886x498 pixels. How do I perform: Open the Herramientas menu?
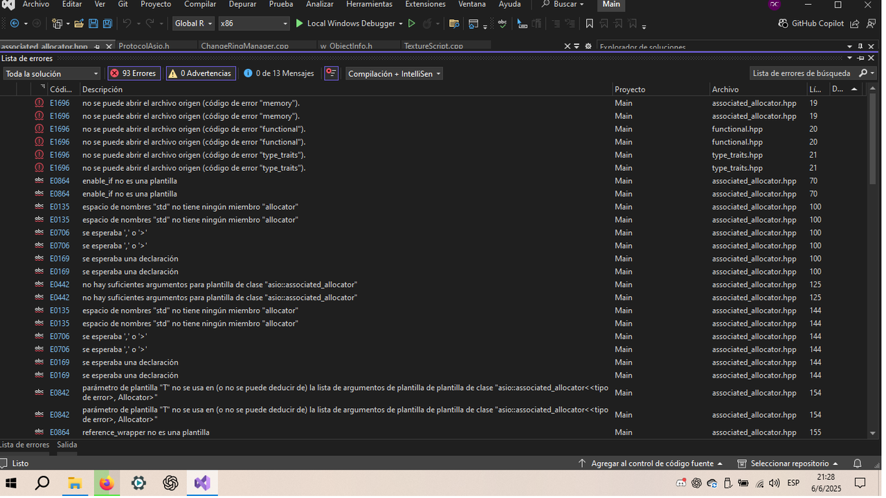(x=369, y=4)
